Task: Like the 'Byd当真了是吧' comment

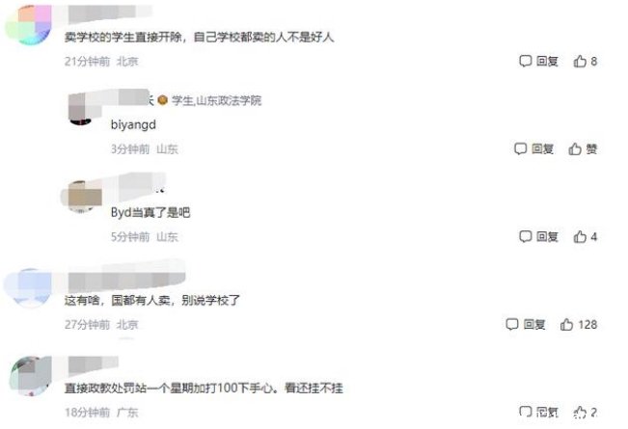Action: point(580,236)
